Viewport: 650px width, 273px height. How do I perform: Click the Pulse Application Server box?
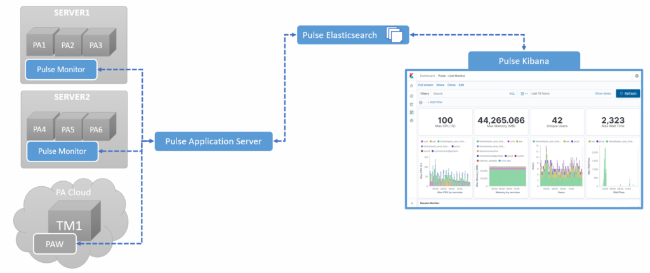point(213,141)
